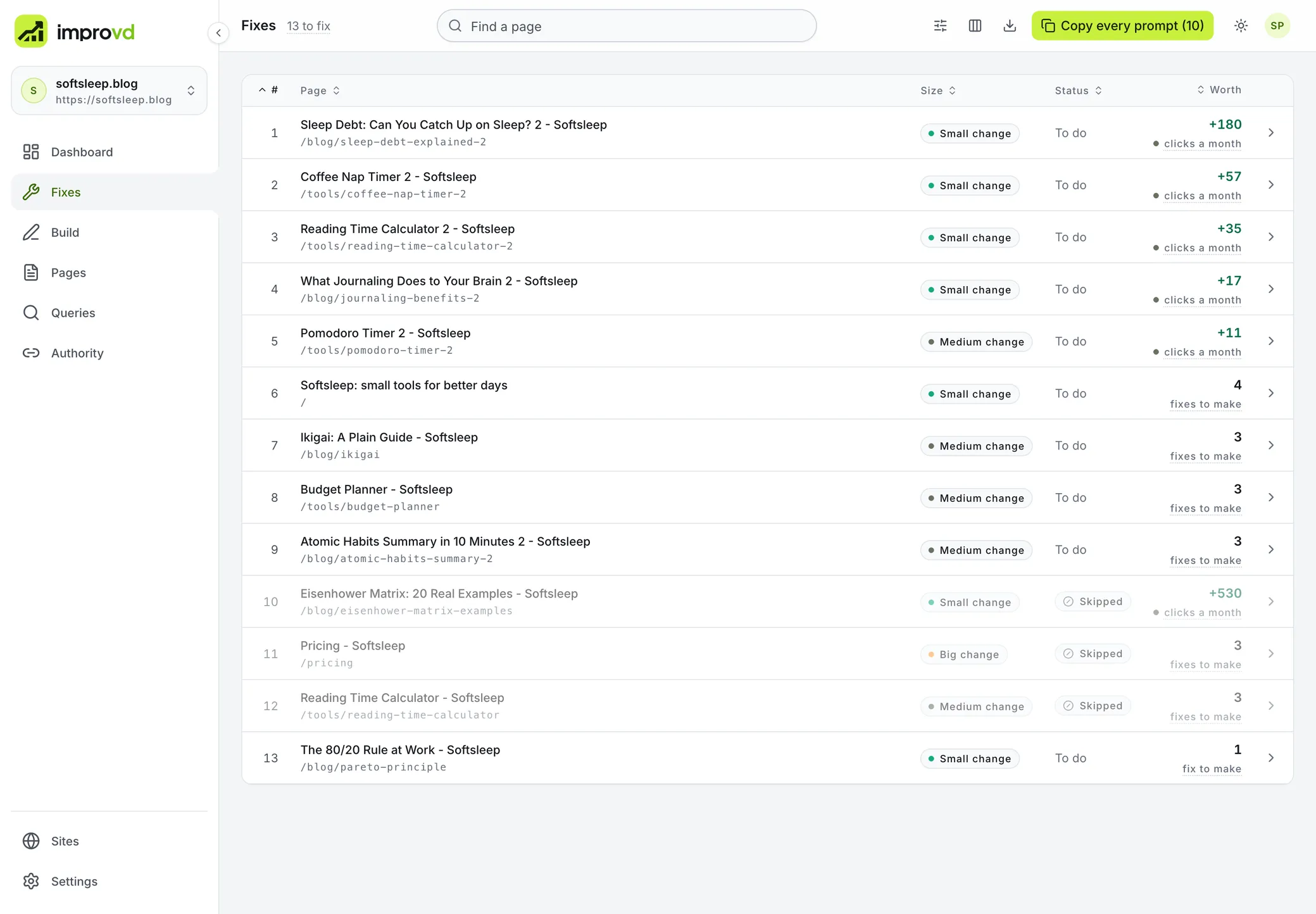This screenshot has width=1316, height=914.
Task: Click the Authority link icon
Action: pyautogui.click(x=31, y=353)
